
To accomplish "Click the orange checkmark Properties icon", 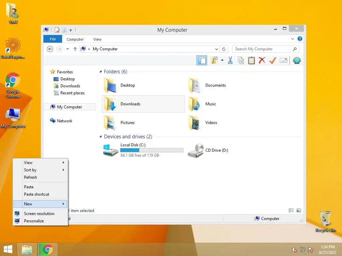I will (273, 60).
